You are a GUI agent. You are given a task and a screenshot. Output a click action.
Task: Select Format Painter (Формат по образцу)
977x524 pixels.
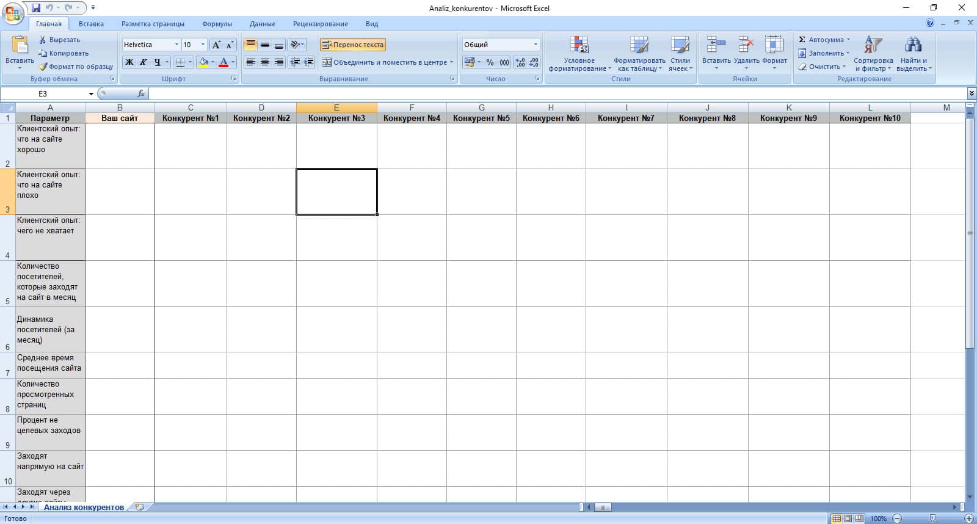pyautogui.click(x=76, y=67)
